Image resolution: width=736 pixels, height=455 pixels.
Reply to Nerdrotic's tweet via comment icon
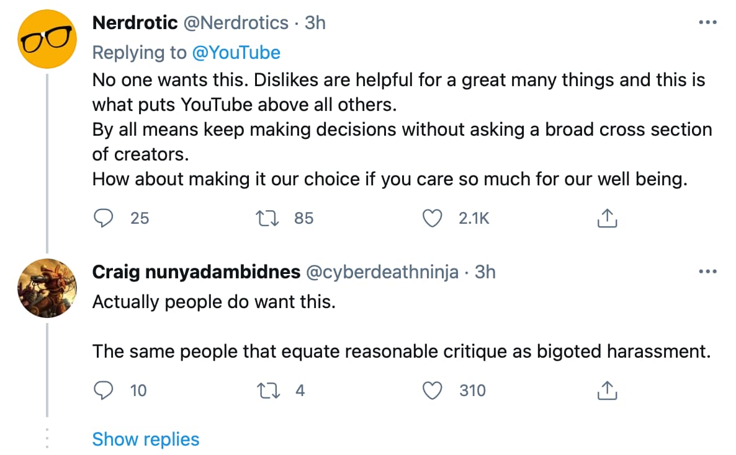click(103, 218)
